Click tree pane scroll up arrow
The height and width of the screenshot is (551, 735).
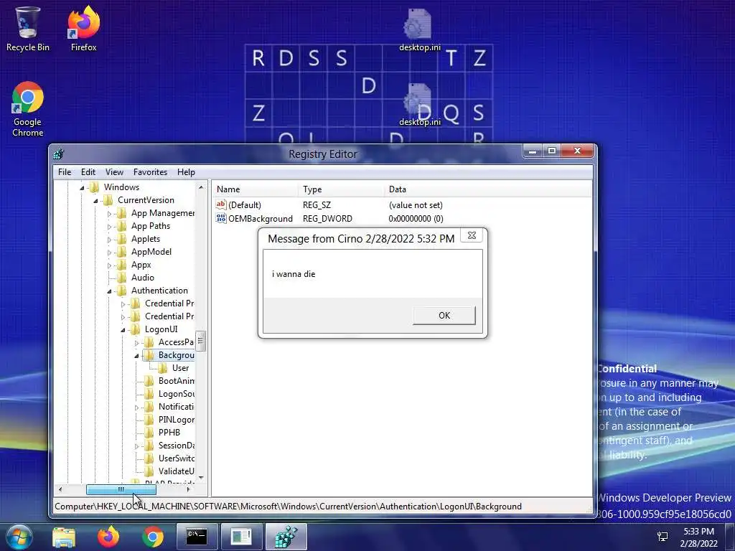point(201,187)
